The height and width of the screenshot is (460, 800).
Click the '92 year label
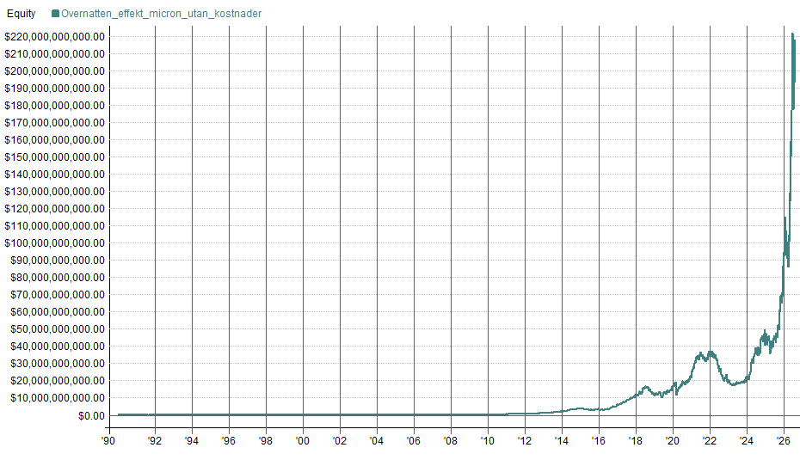155,440
